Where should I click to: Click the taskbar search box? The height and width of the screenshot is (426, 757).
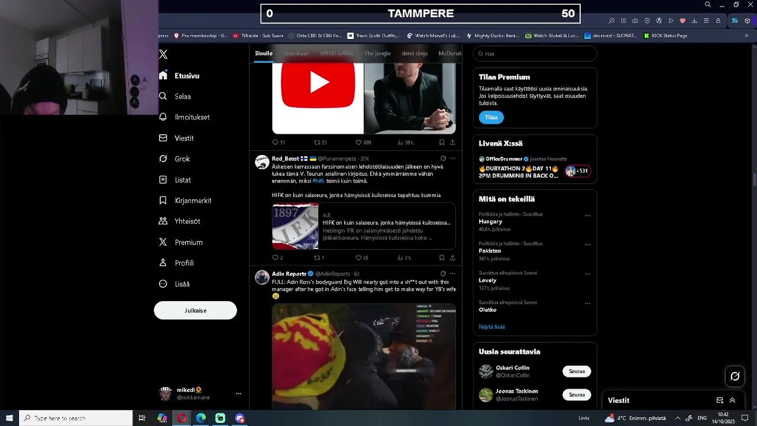coord(76,418)
